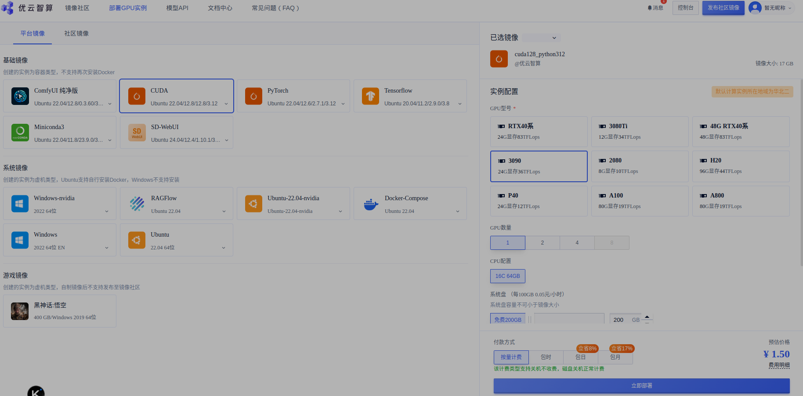This screenshot has width=803, height=396.
Task: Expand Miniconda3 version dropdown
Action: [x=110, y=140]
